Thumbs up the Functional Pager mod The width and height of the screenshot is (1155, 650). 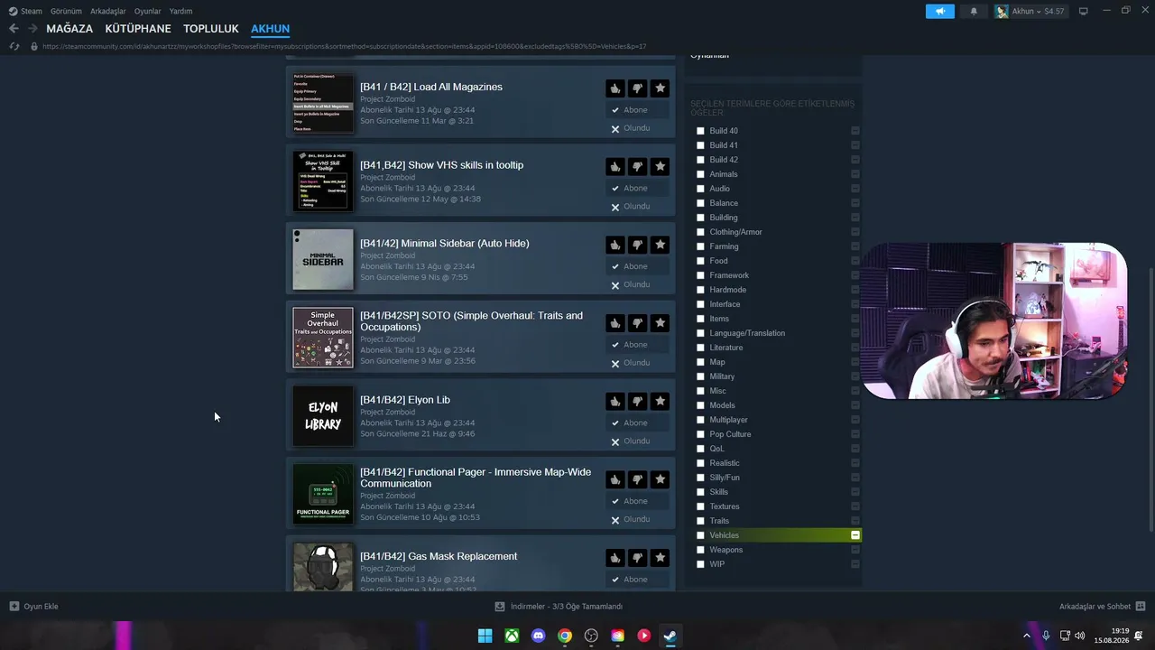614,479
